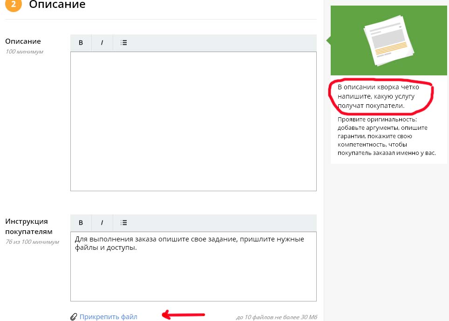449x321 pixels.
Task: Focus the empty Описание text area
Action: pos(193,121)
